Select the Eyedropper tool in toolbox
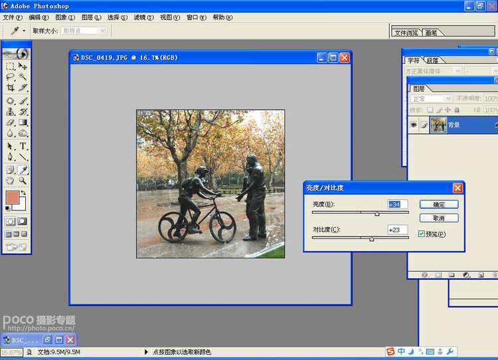This screenshot has height=360, width=498. point(23,170)
